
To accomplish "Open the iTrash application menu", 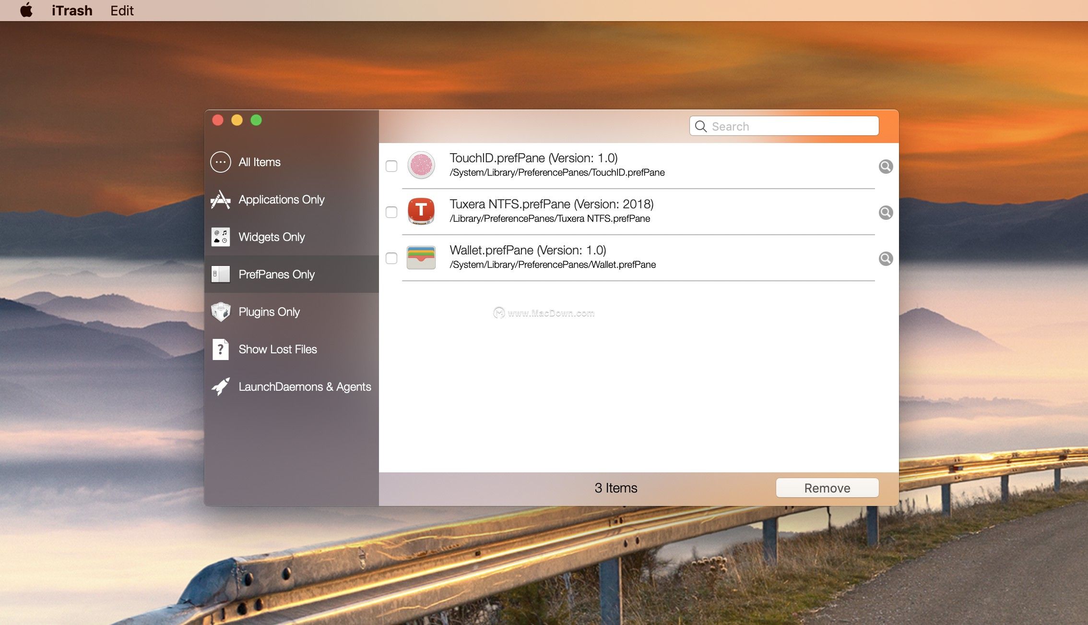I will 72,11.
